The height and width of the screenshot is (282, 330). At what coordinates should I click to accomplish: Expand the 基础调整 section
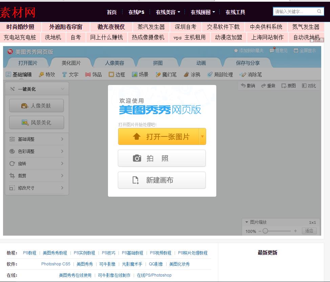[37, 139]
